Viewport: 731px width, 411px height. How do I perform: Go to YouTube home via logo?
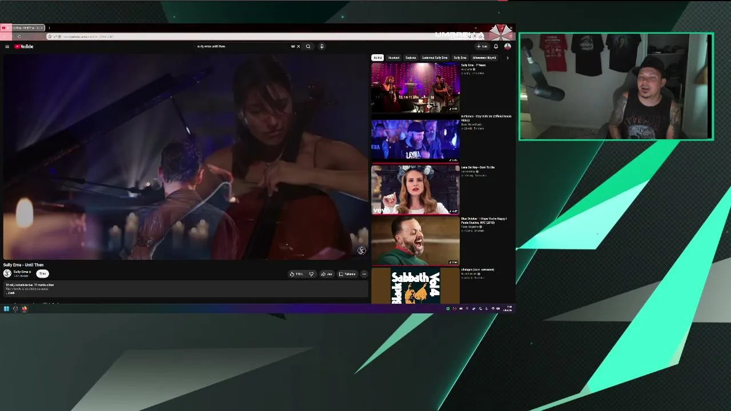click(x=24, y=46)
